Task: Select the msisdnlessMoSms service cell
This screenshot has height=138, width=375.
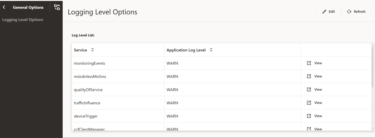Action: 118,76
